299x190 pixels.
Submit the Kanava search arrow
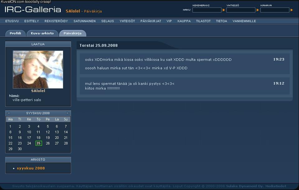click(292, 10)
